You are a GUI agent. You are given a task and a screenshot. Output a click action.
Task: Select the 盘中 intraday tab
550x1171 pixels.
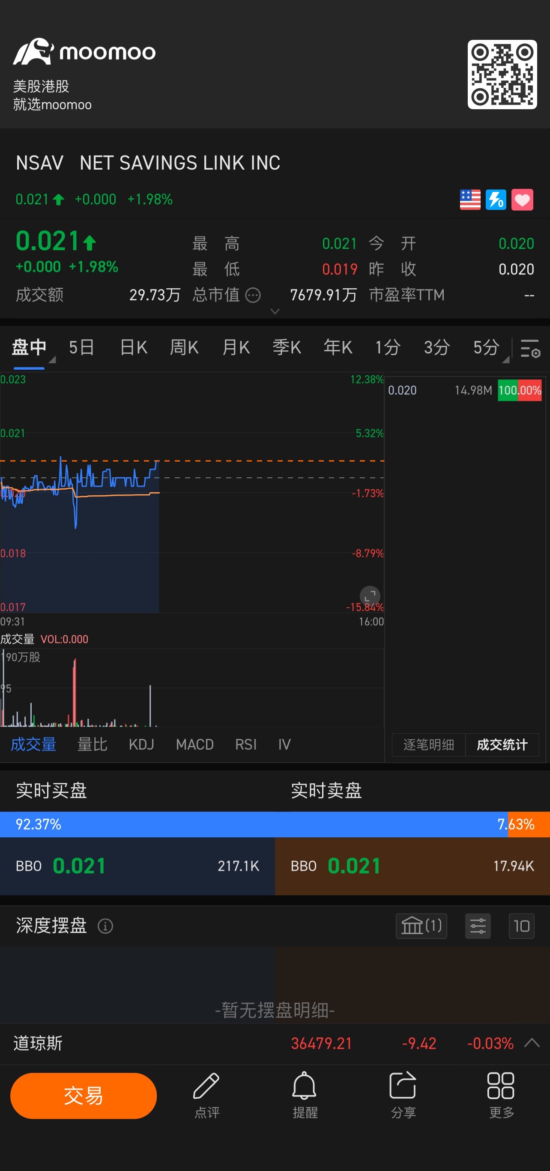point(29,347)
